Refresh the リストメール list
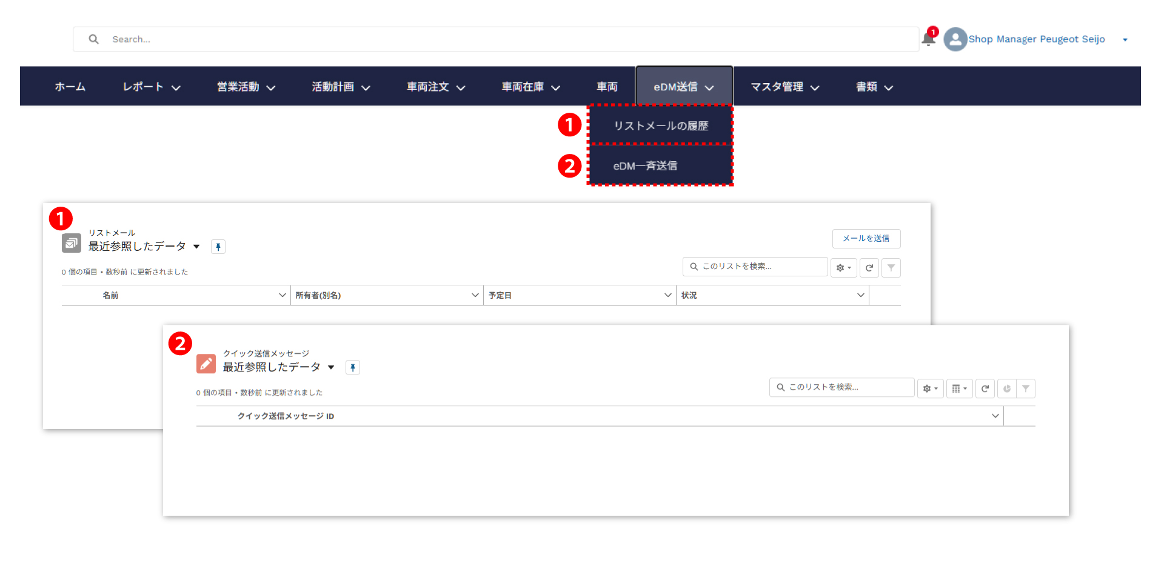The width and height of the screenshot is (1164, 563). tap(869, 268)
